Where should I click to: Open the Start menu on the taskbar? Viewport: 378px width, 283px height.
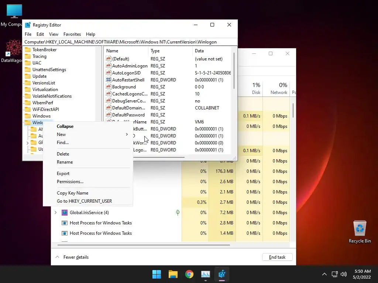(157, 274)
